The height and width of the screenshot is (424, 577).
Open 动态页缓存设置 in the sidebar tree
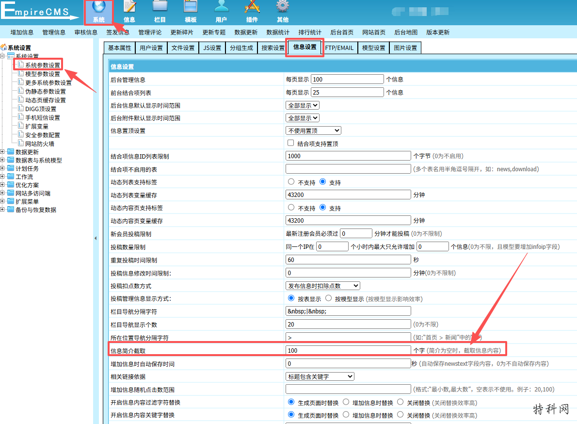[46, 100]
